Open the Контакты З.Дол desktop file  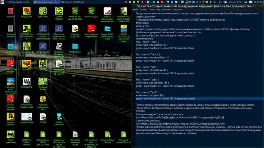pyautogui.click(x=91, y=11)
